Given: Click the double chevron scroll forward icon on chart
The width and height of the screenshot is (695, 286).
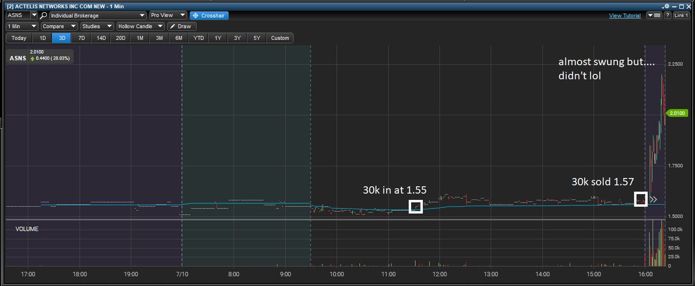Looking at the screenshot, I should pyautogui.click(x=653, y=199).
